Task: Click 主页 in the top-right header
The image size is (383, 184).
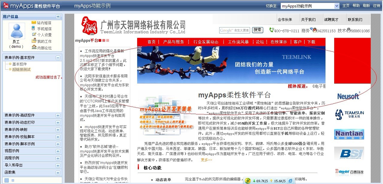Action: (x=346, y=6)
